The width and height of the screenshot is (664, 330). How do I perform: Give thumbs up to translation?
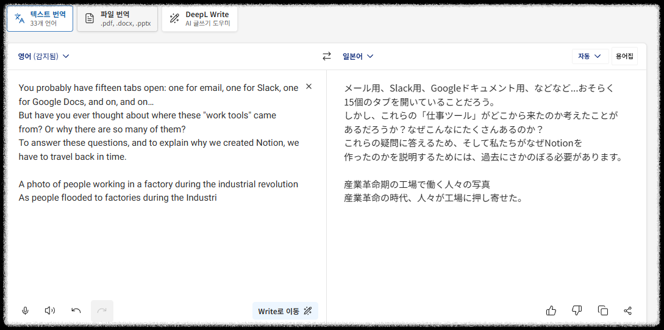551,310
